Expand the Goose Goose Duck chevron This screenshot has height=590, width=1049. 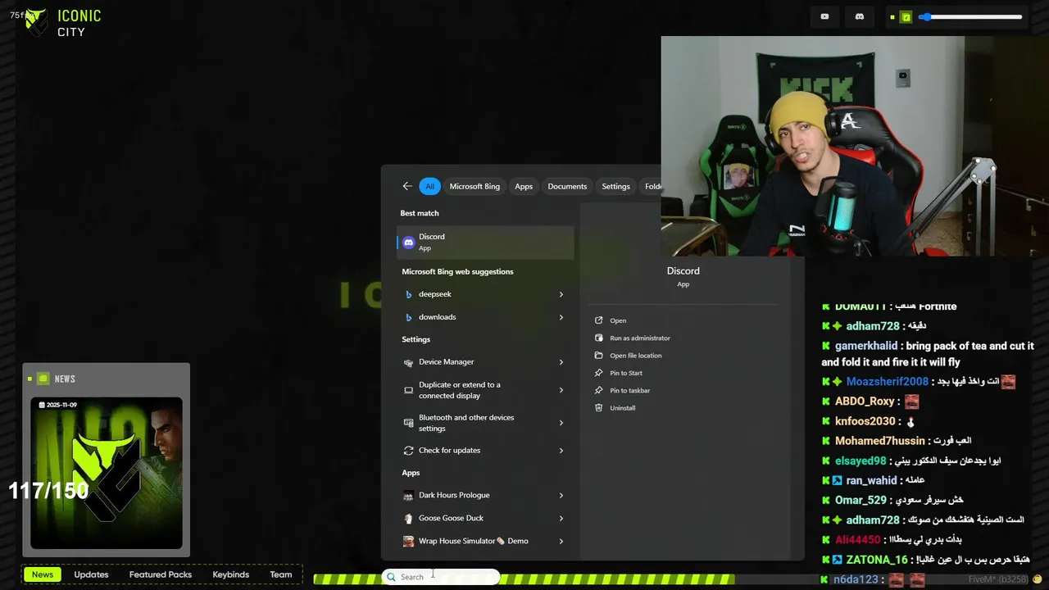pyautogui.click(x=561, y=519)
